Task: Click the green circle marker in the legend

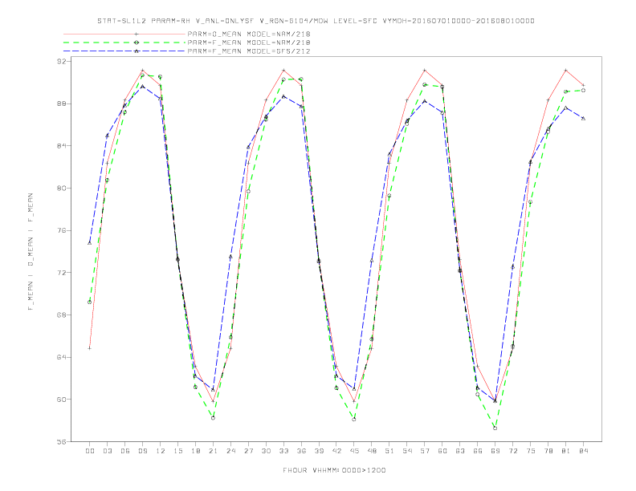Action: tap(137, 43)
